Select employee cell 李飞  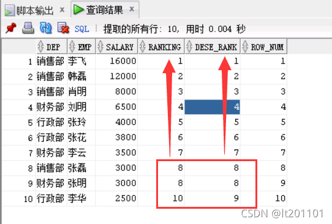pos(81,62)
